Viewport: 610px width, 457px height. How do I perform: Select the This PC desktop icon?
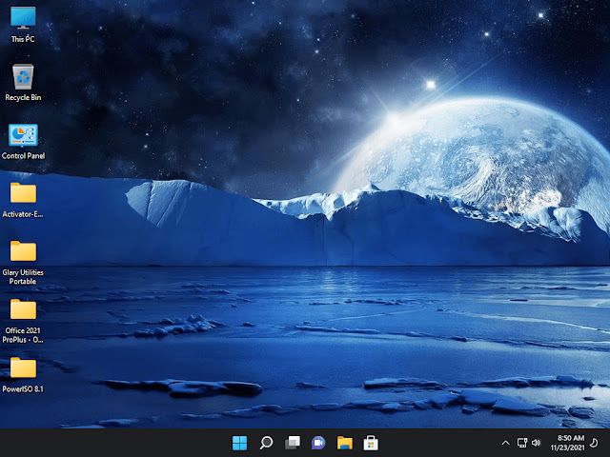[23, 25]
